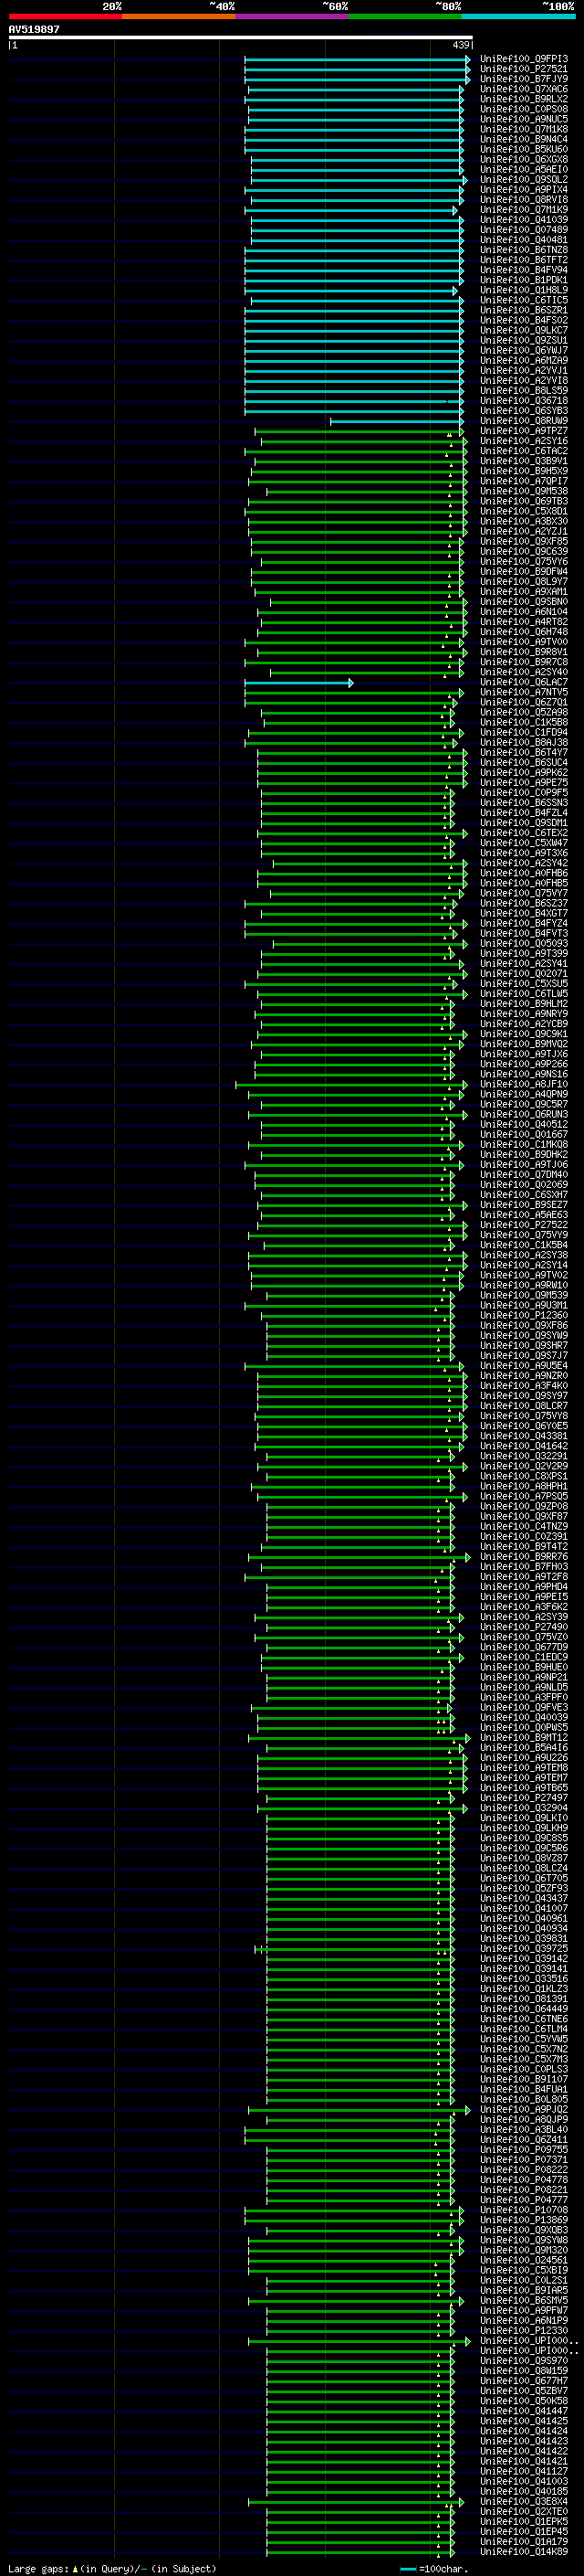Open hit UniRef100_Q41421
The width and height of the screenshot is (584, 2576).
point(523,2461)
